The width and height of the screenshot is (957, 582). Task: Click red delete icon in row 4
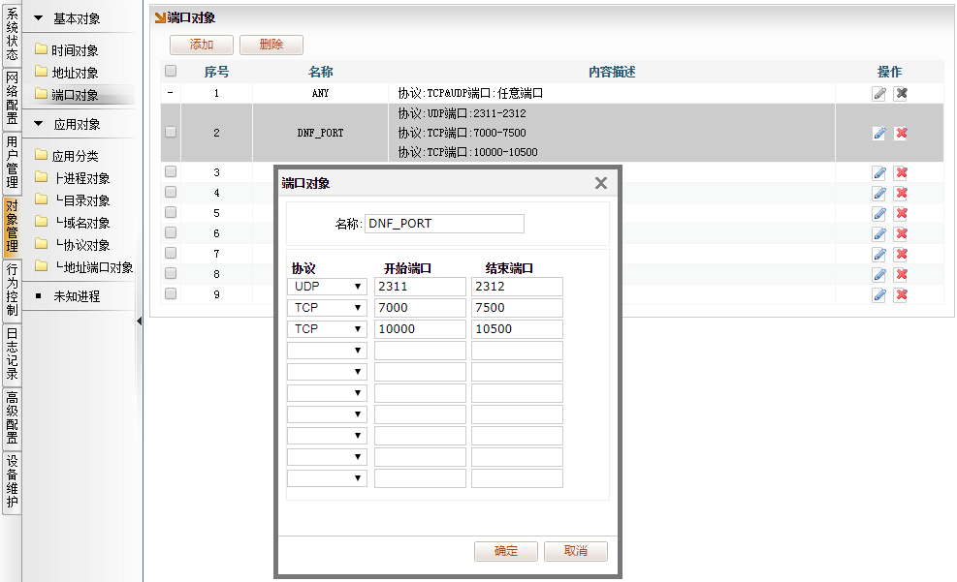(901, 193)
